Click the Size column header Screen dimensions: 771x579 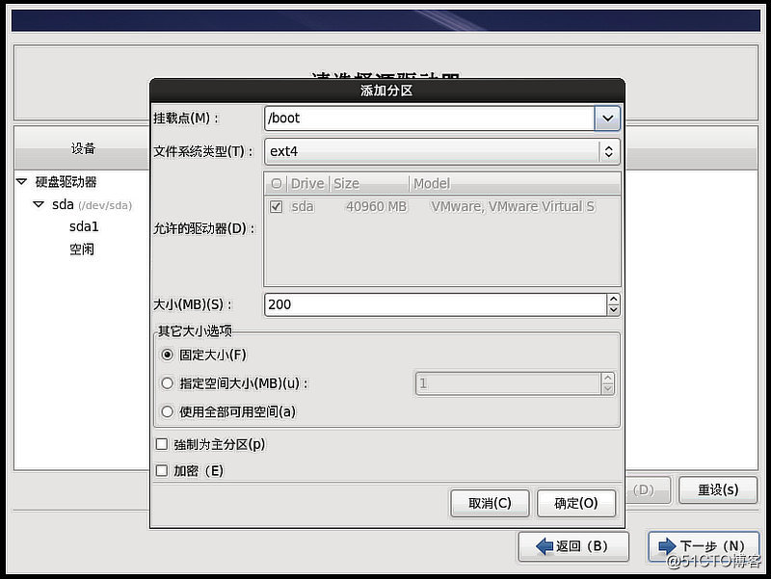pos(369,184)
